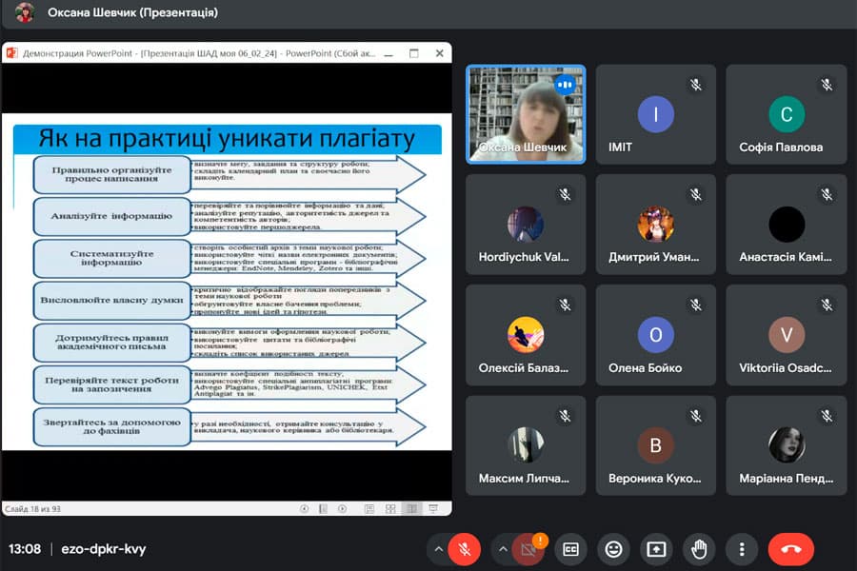Click Олена Бойко's avatar circle
The image size is (857, 571).
click(655, 335)
